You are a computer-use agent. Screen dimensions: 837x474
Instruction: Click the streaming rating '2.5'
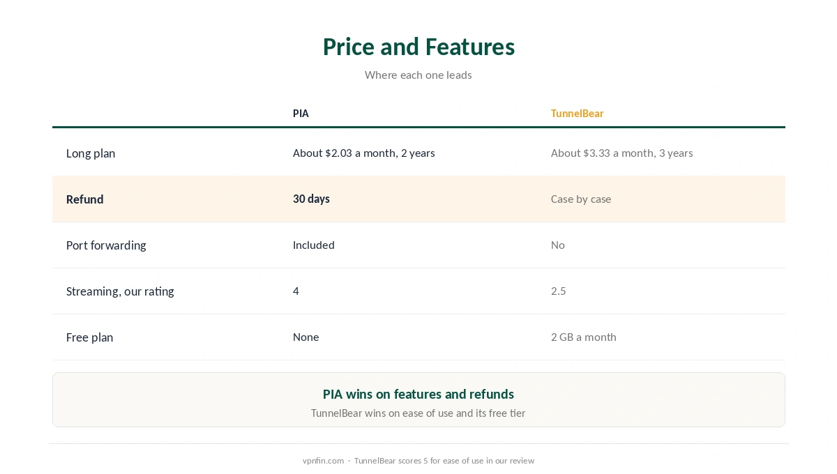pos(559,291)
